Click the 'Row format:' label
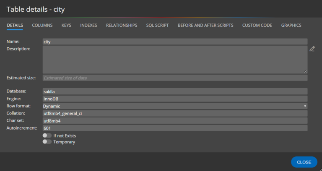The image size is (322, 171). coord(18,106)
